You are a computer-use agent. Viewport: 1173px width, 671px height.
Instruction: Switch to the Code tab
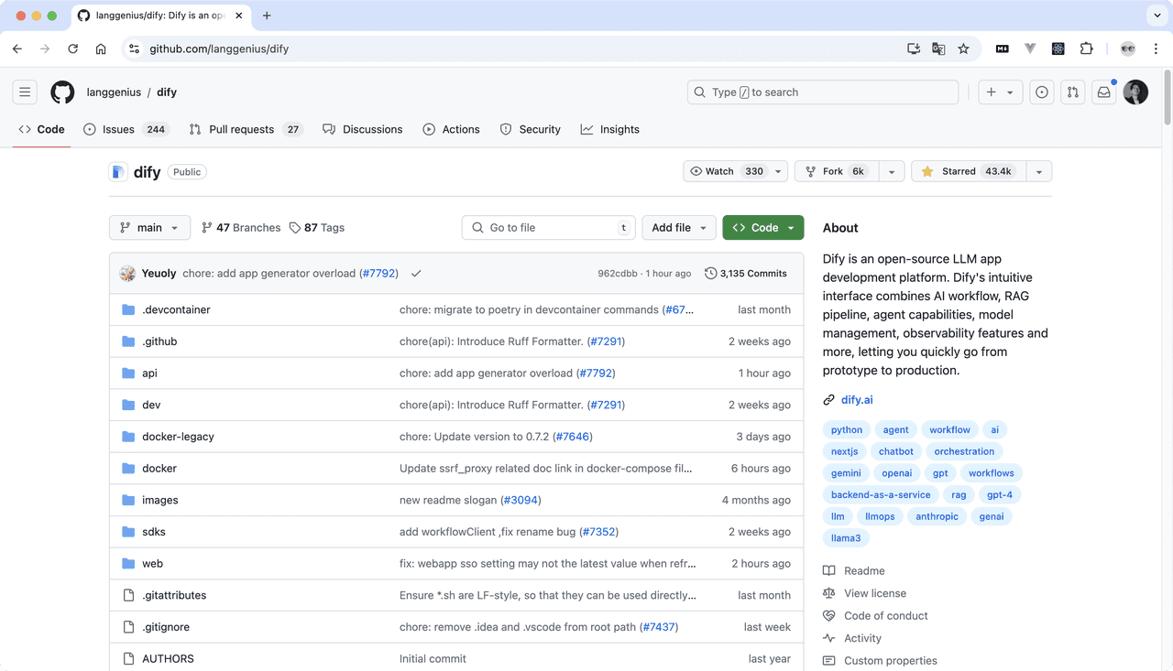click(x=42, y=129)
